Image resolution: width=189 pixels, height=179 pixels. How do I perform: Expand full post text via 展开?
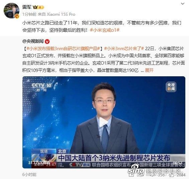[x=149, y=70]
